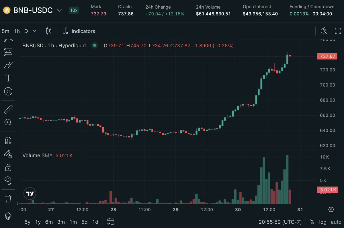Viewport: 344px width, 228px height.
Task: Click the 30 date marker on time axis
Action: point(238,209)
